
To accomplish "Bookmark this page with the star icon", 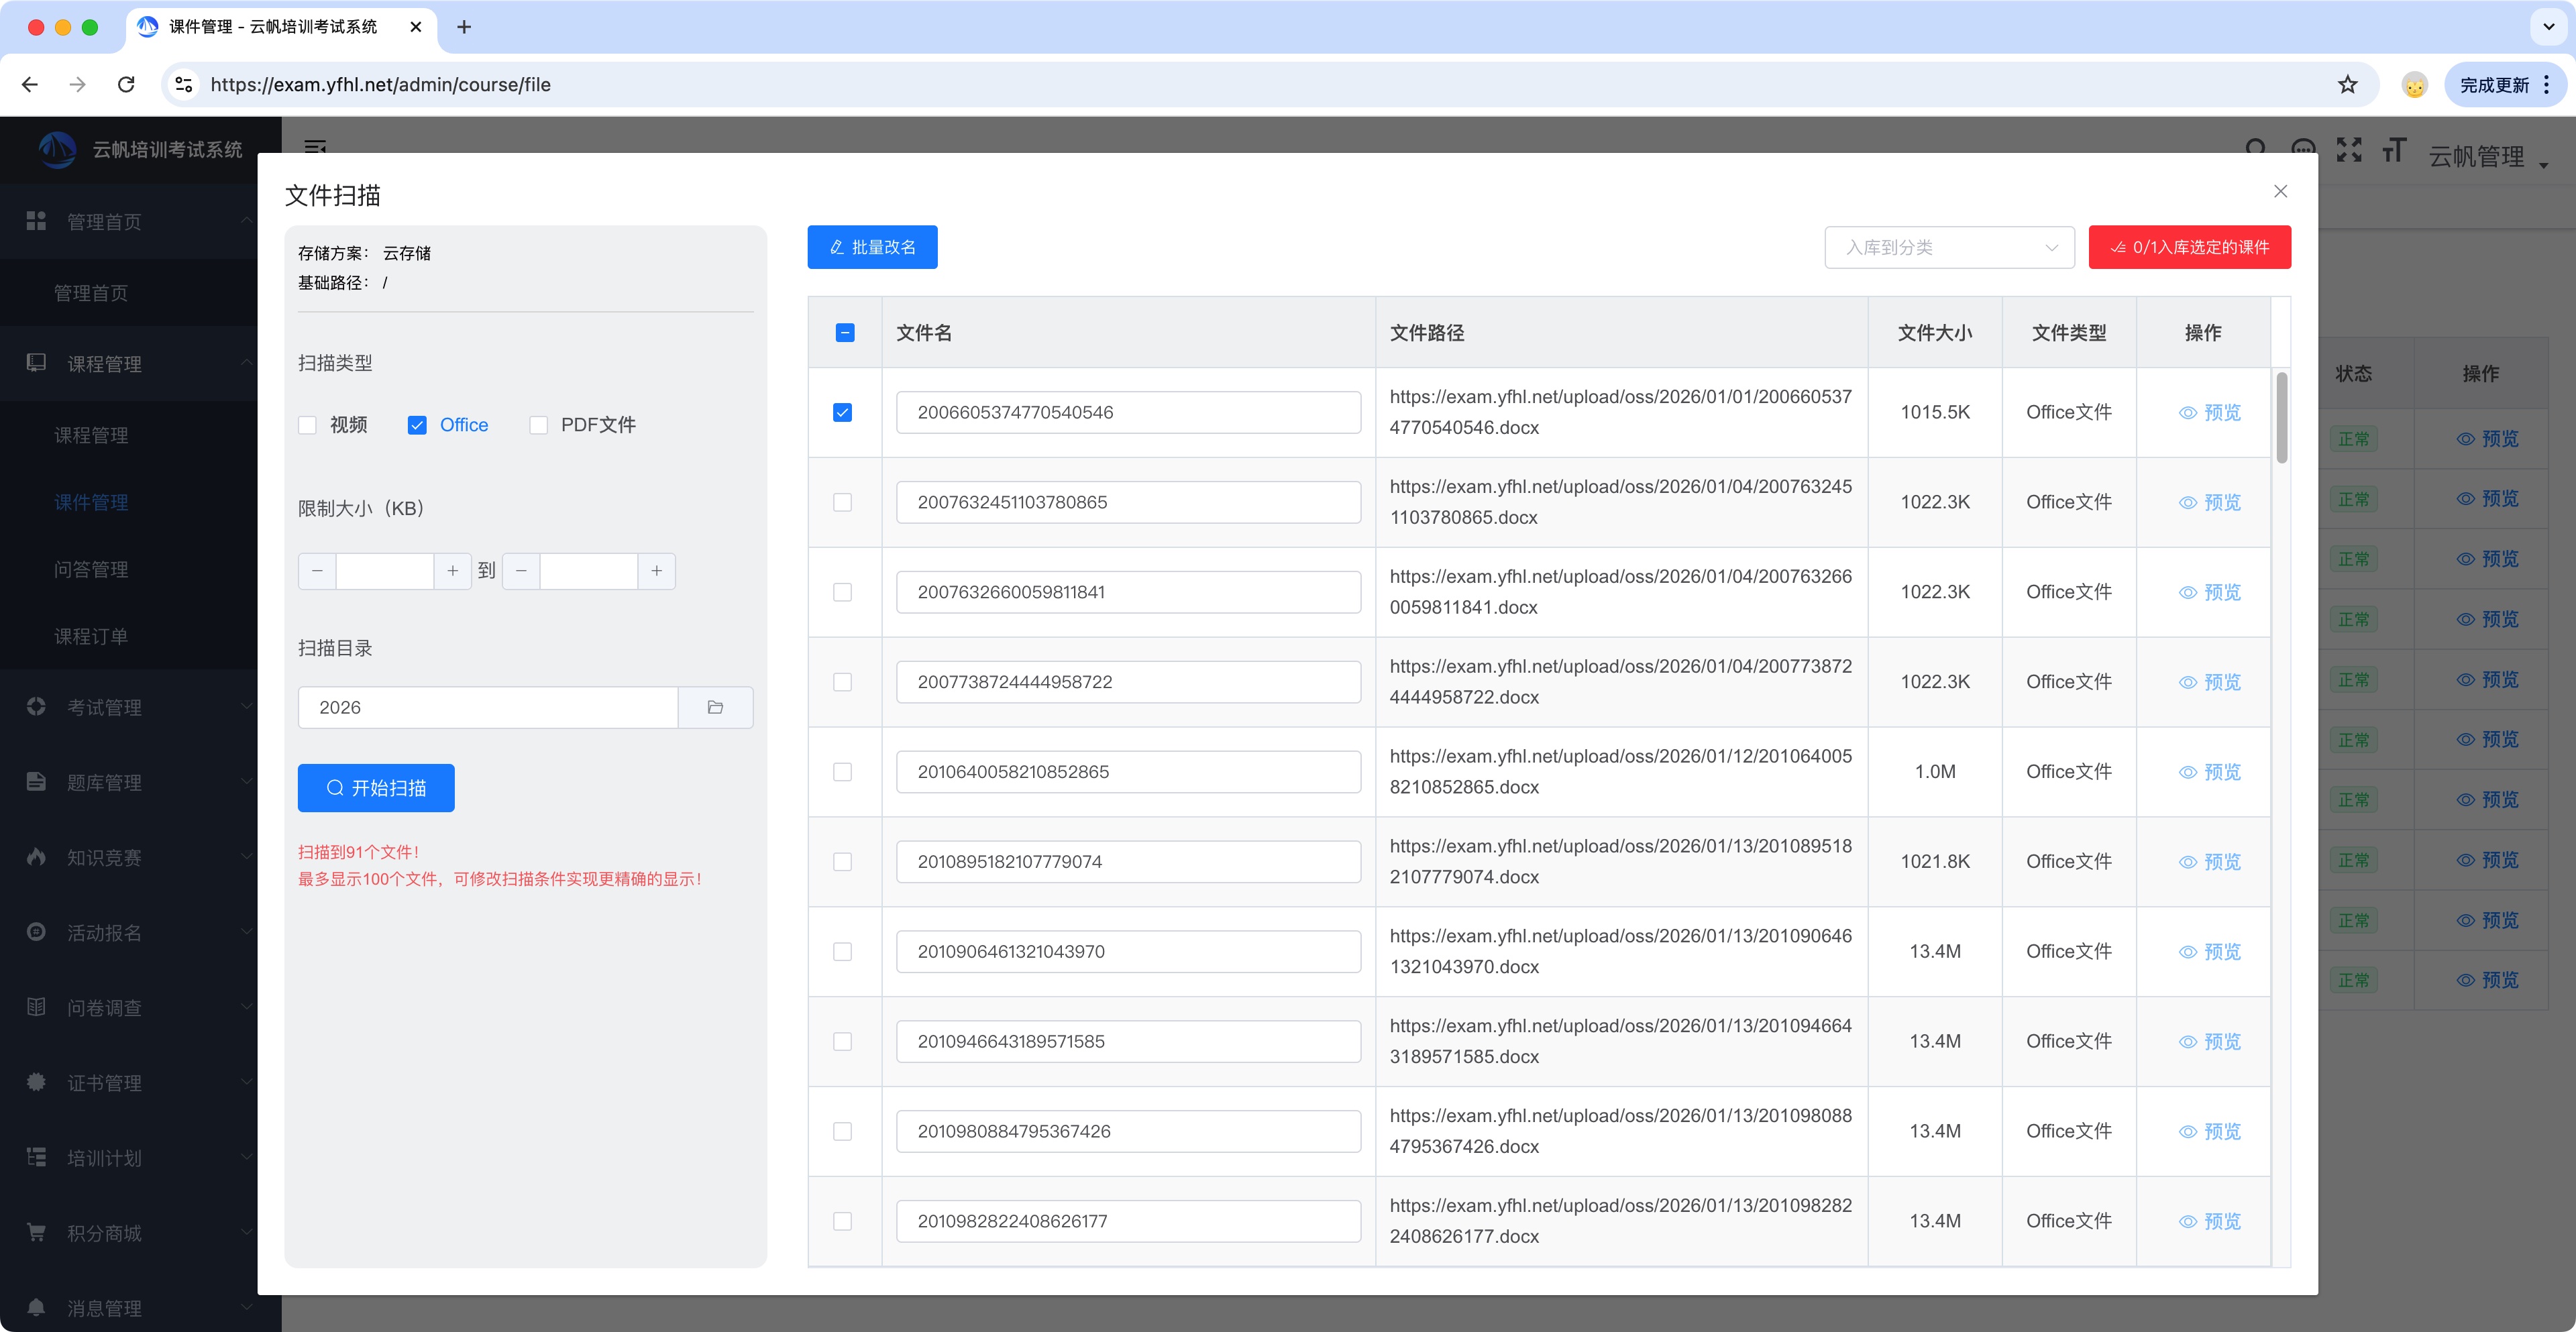I will 2347,85.
